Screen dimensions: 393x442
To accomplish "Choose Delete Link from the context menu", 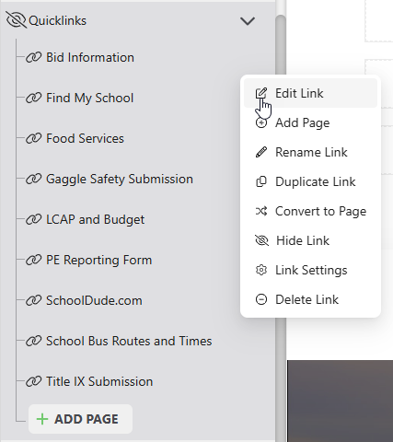I will 310,299.
